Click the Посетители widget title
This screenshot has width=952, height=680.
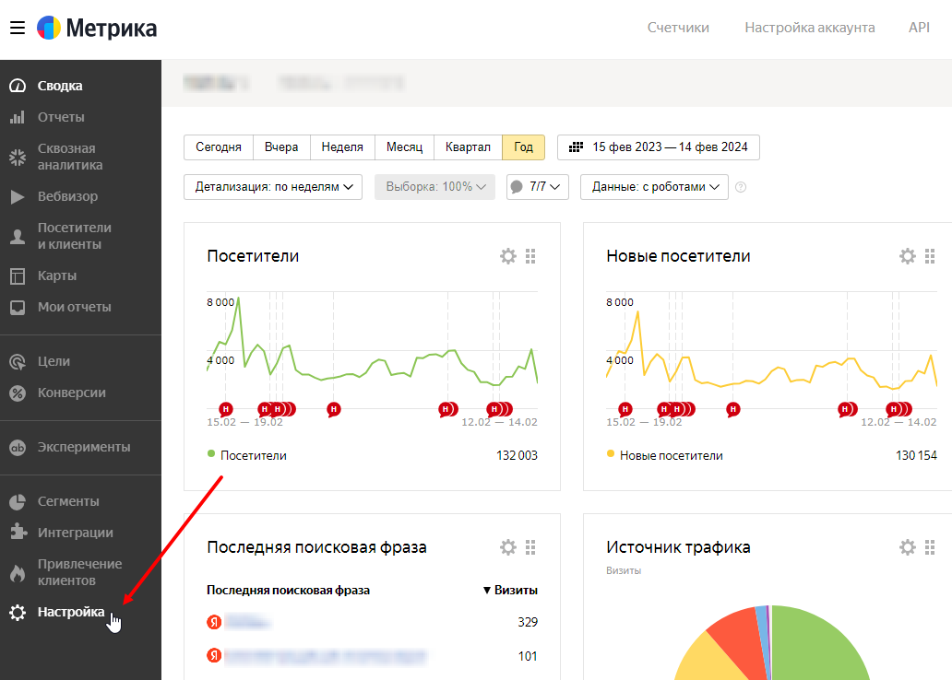click(x=253, y=256)
